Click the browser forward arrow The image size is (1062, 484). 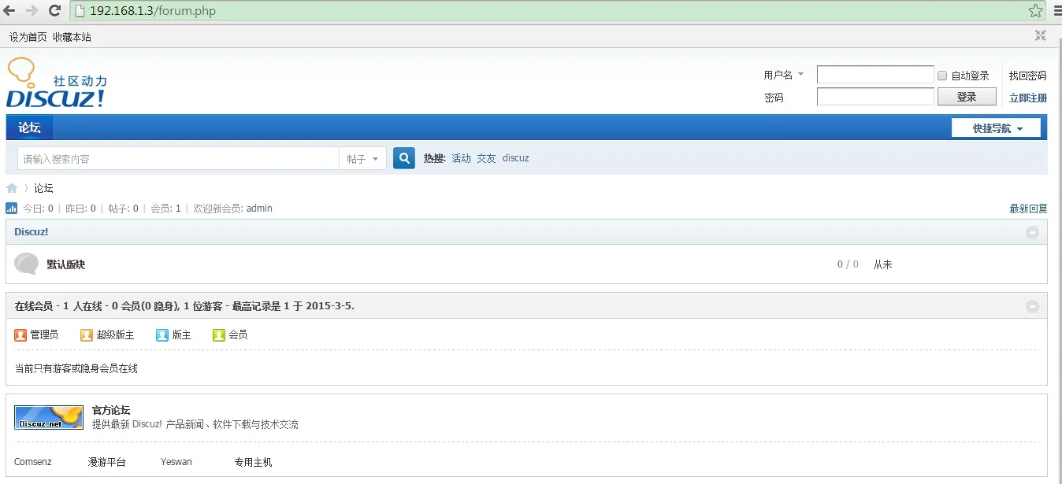point(32,11)
